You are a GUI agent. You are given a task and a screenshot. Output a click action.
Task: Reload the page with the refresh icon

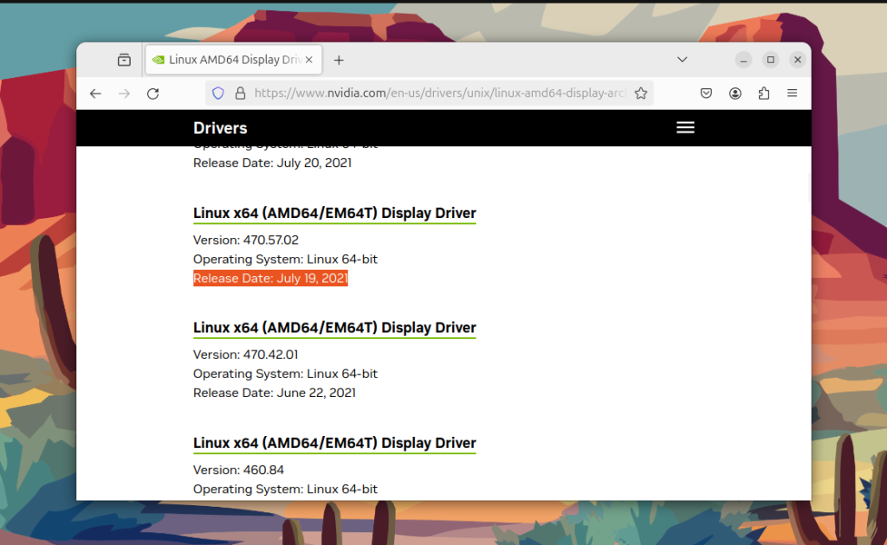click(x=152, y=93)
